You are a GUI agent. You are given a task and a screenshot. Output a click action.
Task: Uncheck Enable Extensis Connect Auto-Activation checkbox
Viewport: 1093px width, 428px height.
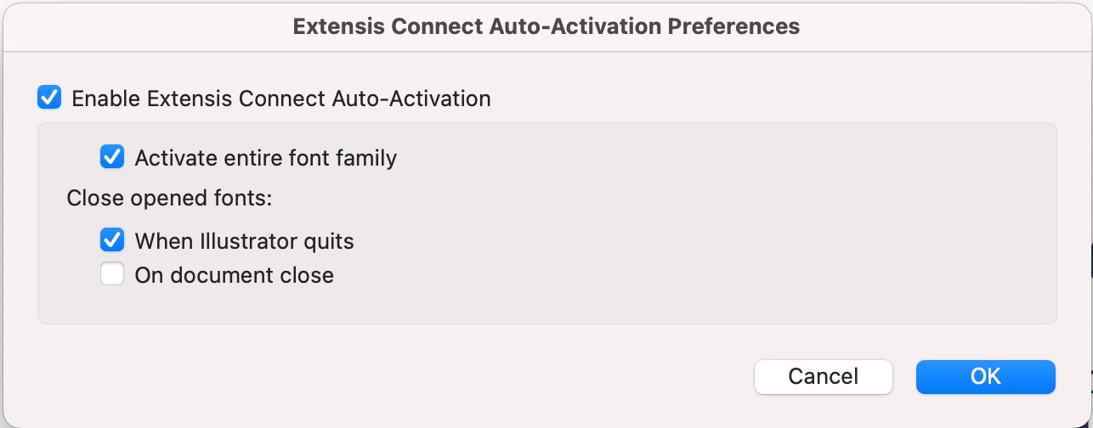click(49, 98)
